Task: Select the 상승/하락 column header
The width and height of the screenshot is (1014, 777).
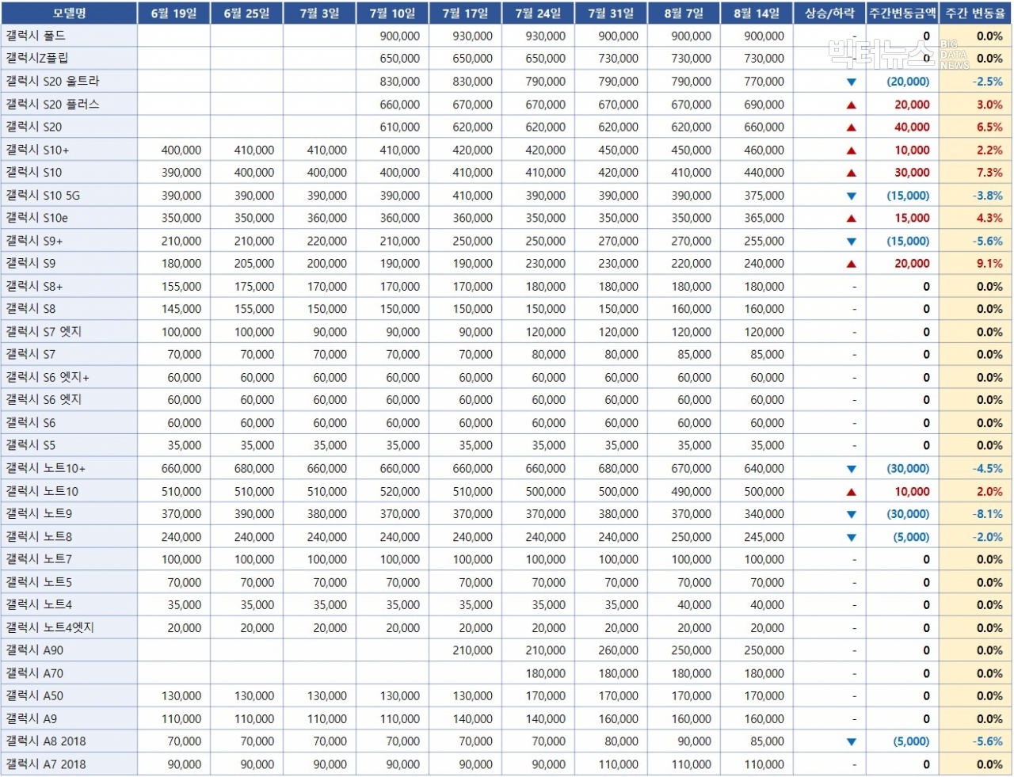Action: pos(829,13)
